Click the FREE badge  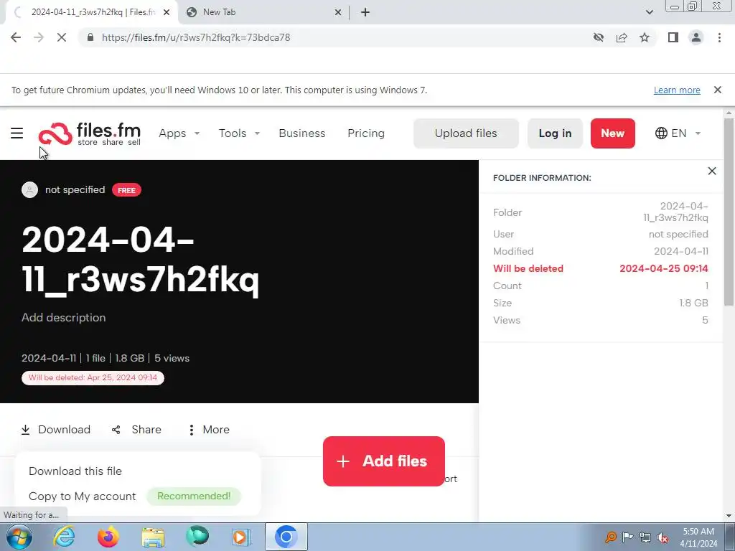[x=126, y=190]
